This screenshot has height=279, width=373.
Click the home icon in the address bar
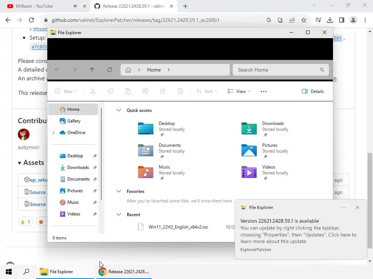tap(128, 70)
